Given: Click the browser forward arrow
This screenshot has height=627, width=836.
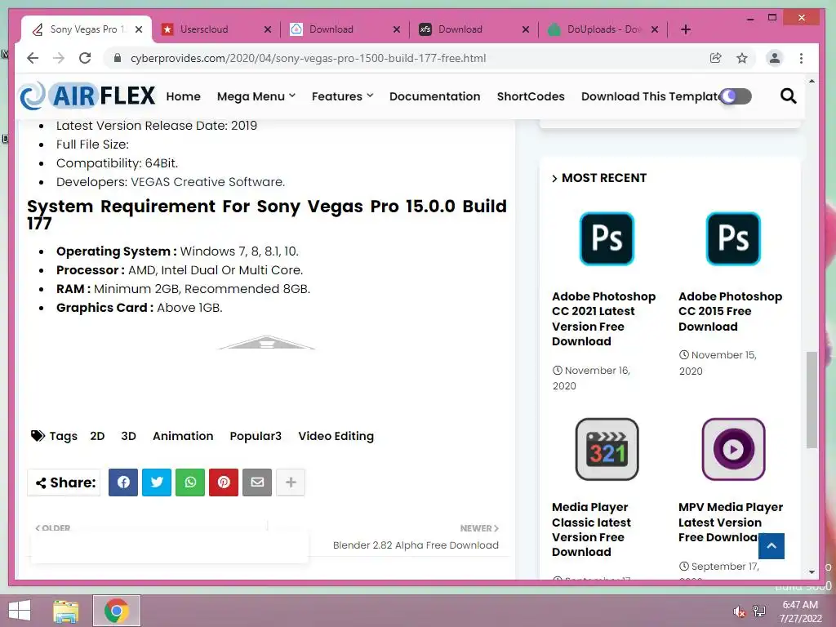Looking at the screenshot, I should [59, 58].
